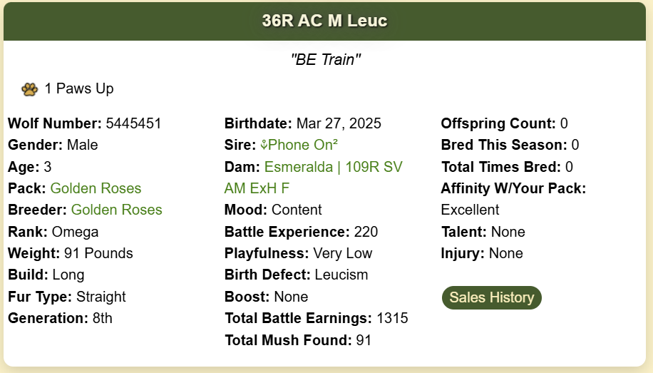Open the Golden Roses breeder link
The width and height of the screenshot is (653, 373).
tap(117, 210)
